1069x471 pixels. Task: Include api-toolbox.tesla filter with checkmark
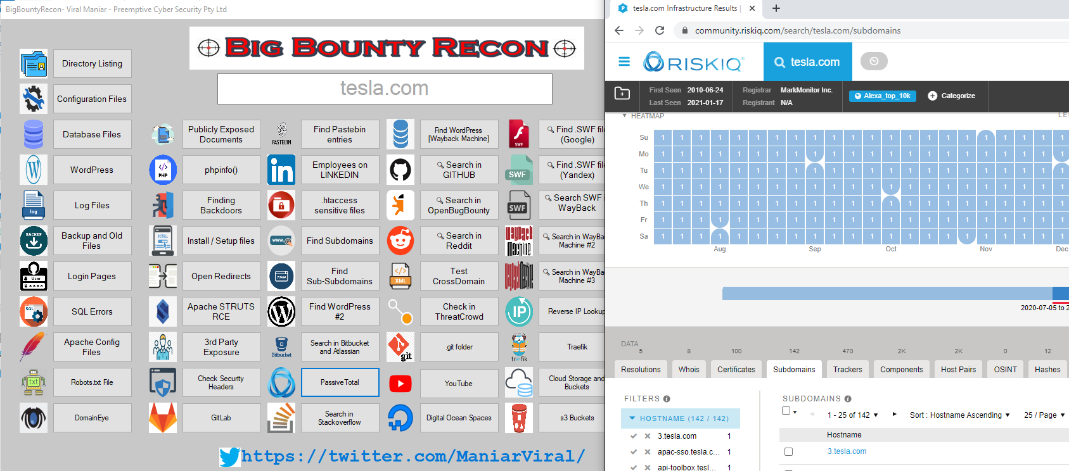pos(634,467)
